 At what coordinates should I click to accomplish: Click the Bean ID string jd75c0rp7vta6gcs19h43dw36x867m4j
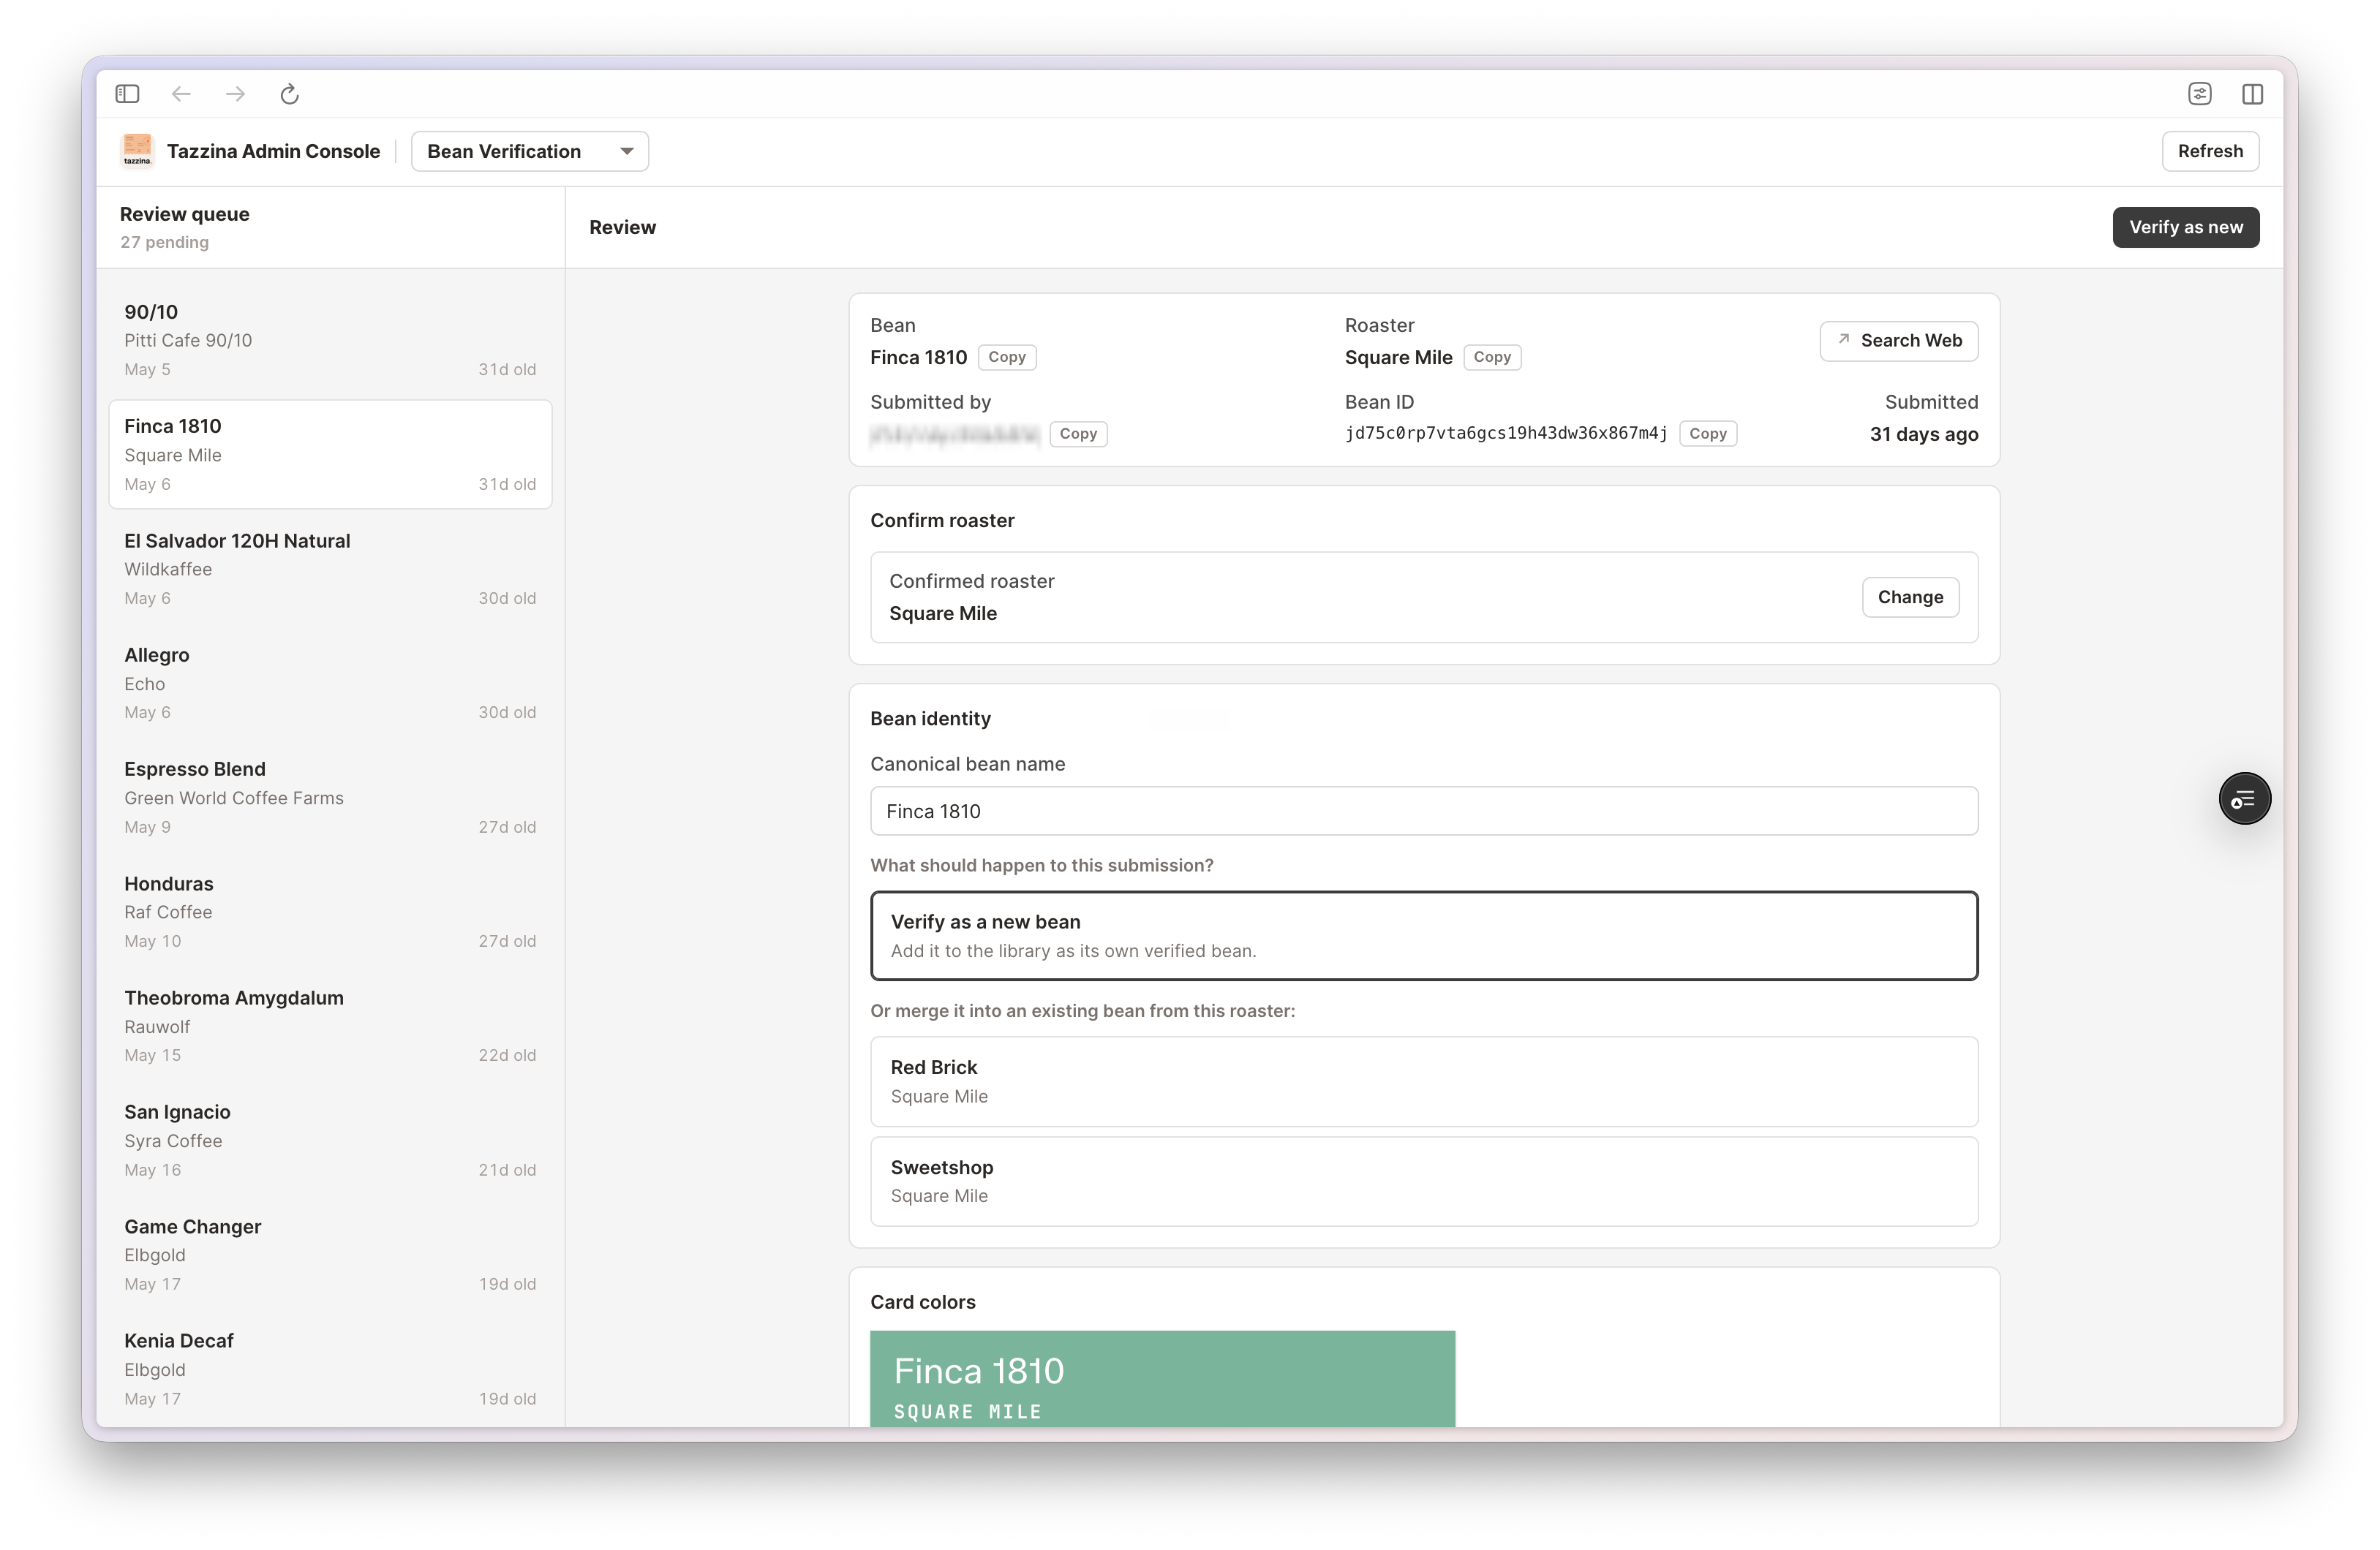click(x=1506, y=433)
